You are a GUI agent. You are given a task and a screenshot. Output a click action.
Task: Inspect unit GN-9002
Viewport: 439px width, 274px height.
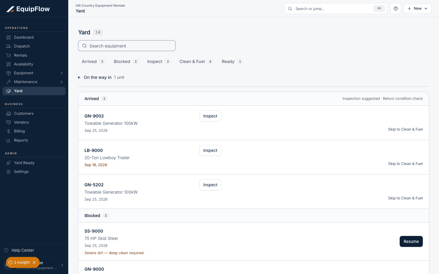click(210, 116)
